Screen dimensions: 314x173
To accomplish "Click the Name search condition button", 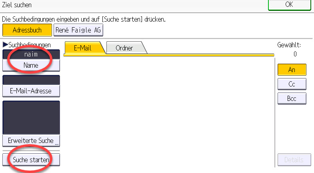I will point(31,65).
